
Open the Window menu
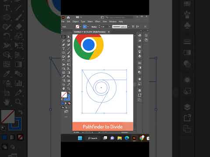113,21
